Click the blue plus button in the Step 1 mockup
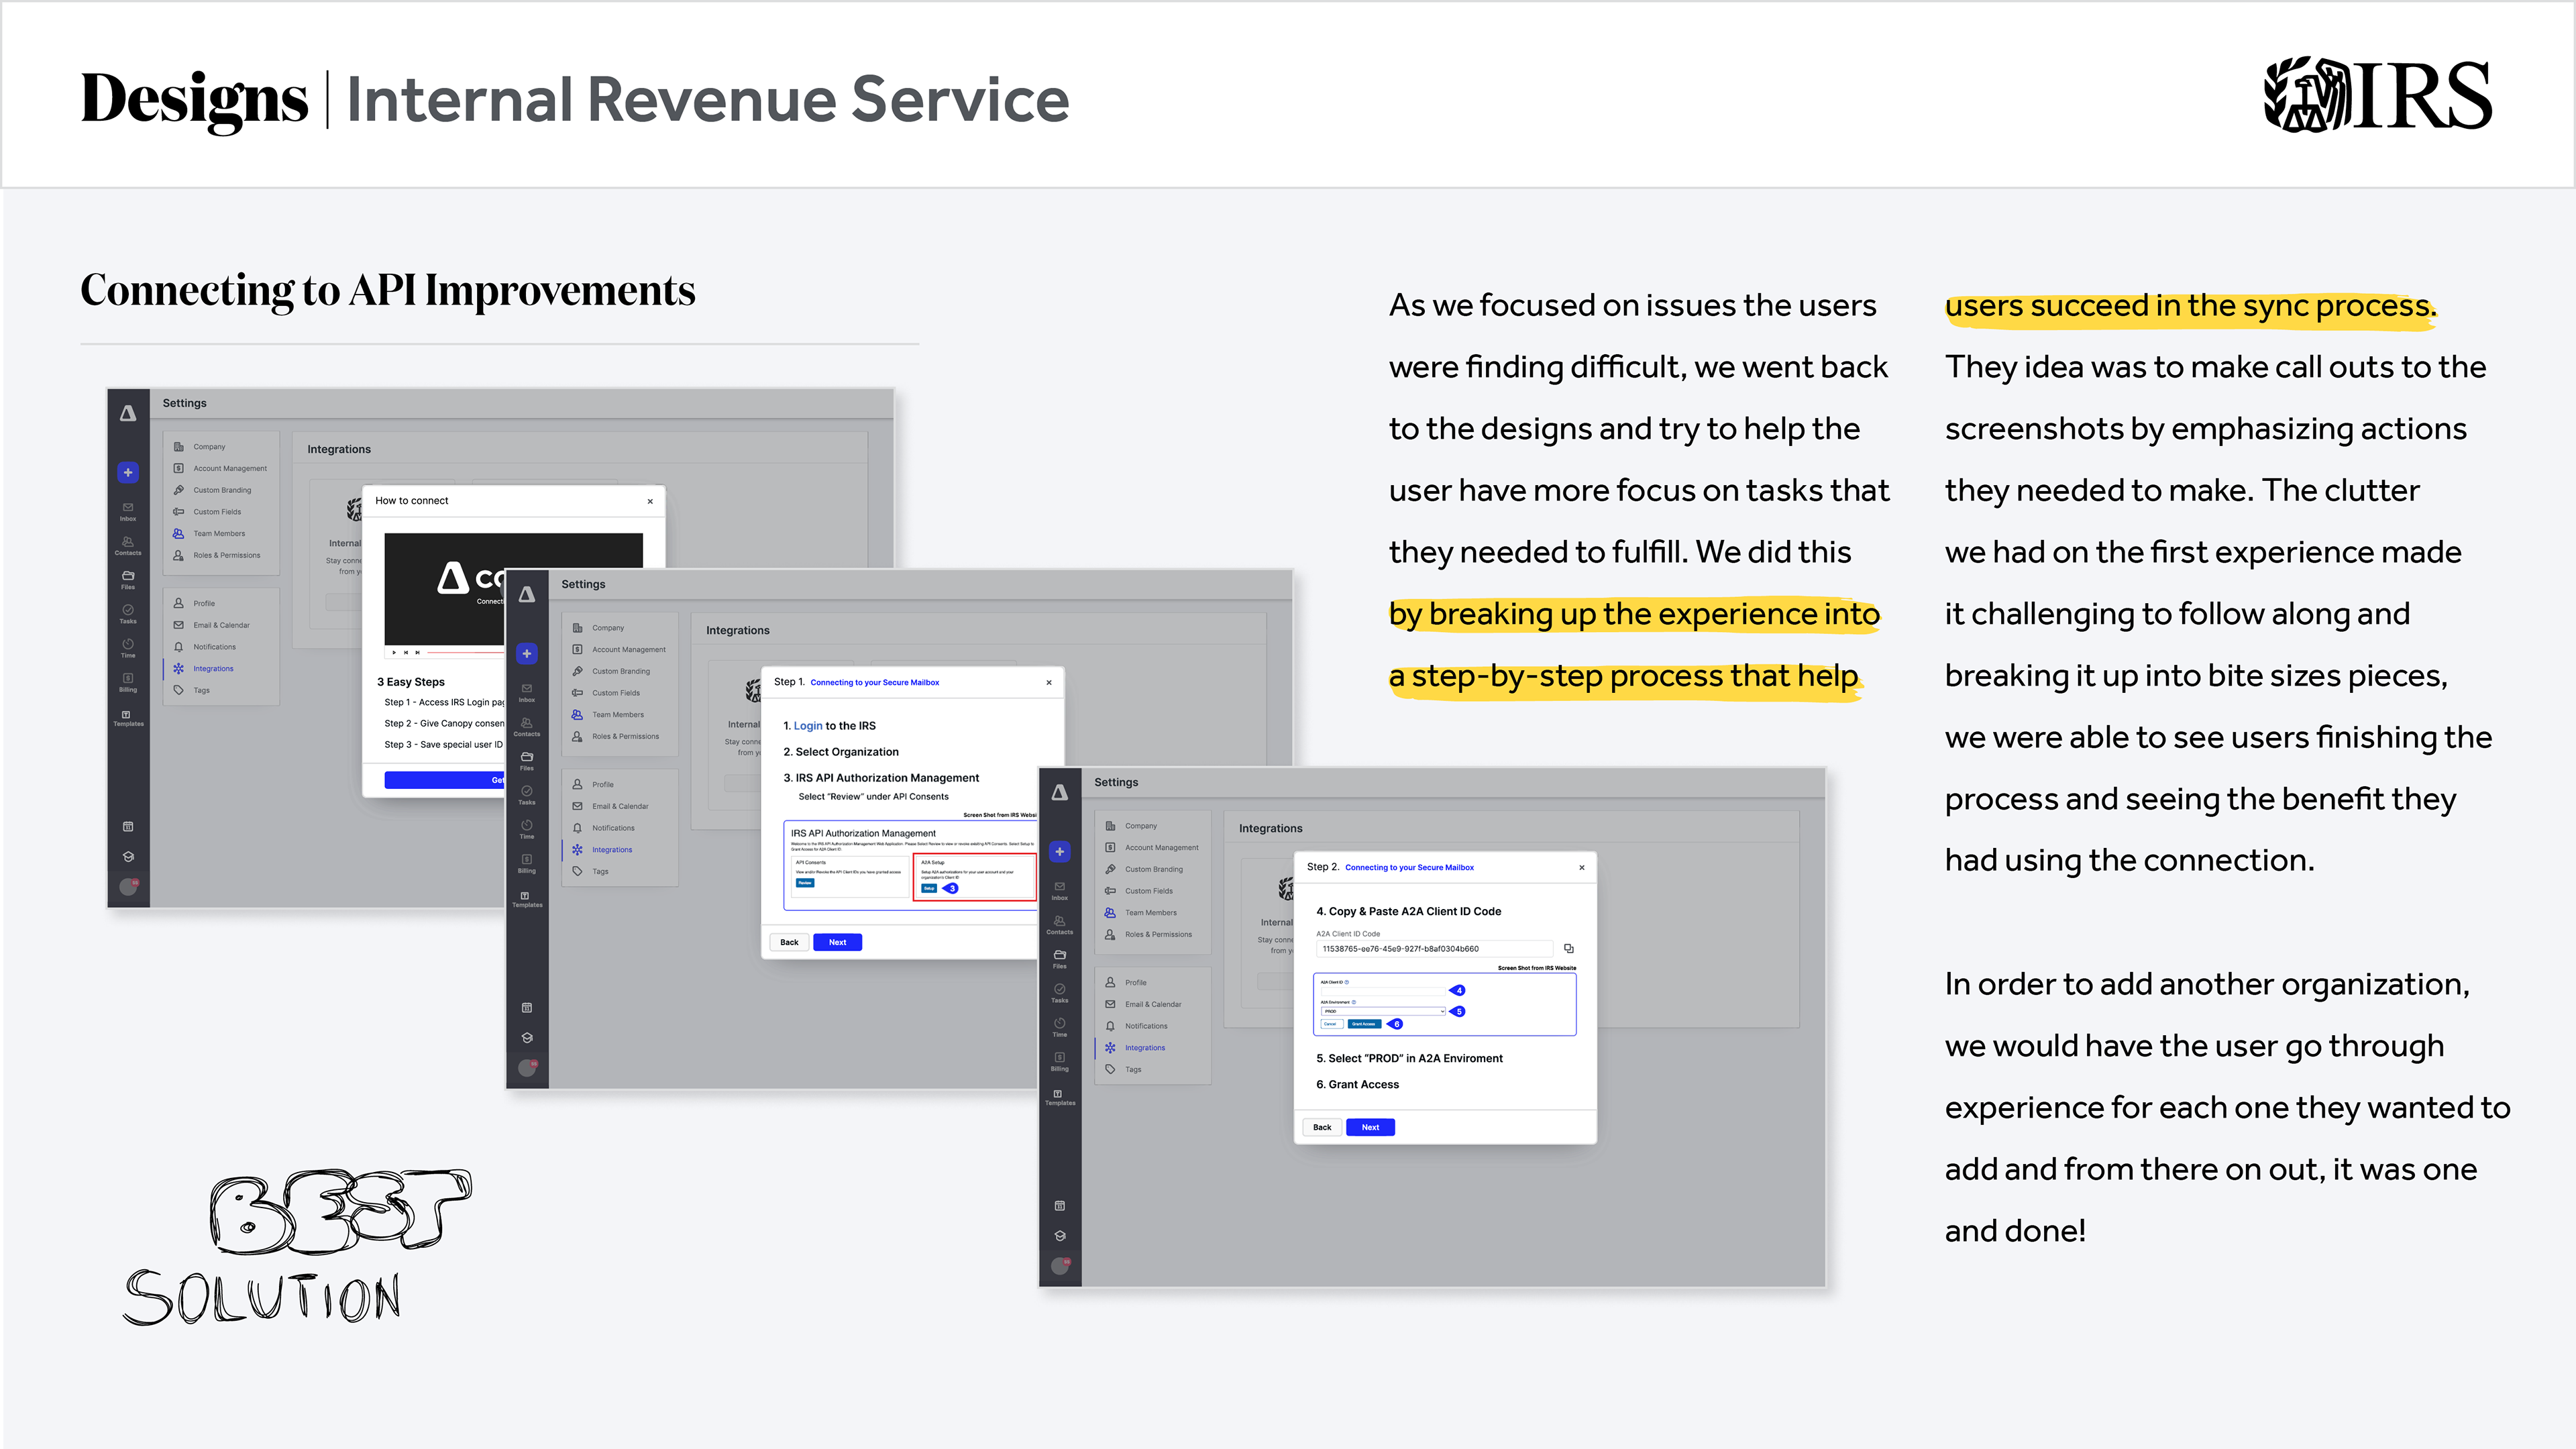This screenshot has height=1449, width=2576. (527, 654)
